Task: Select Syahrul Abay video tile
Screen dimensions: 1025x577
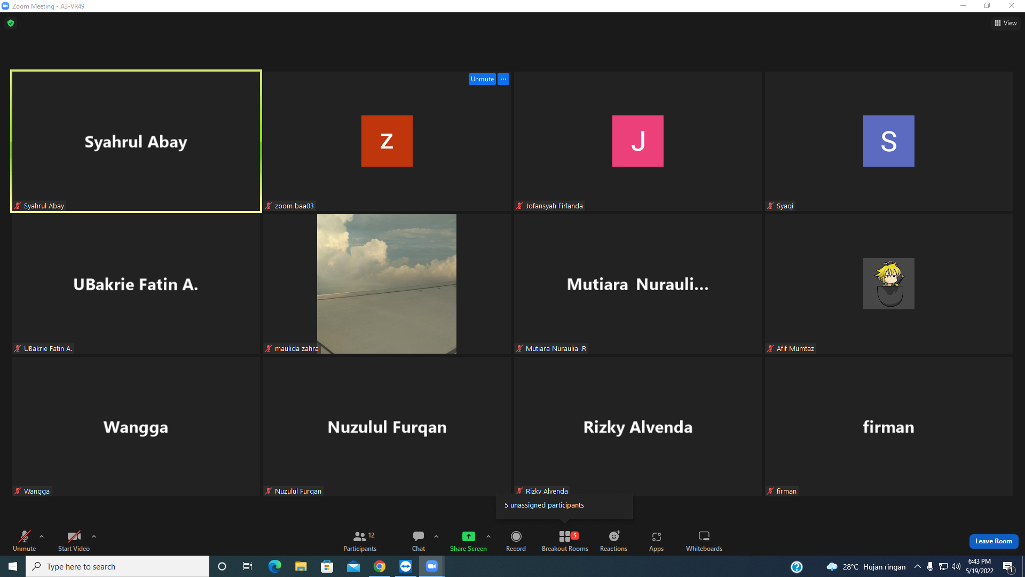Action: coord(136,141)
